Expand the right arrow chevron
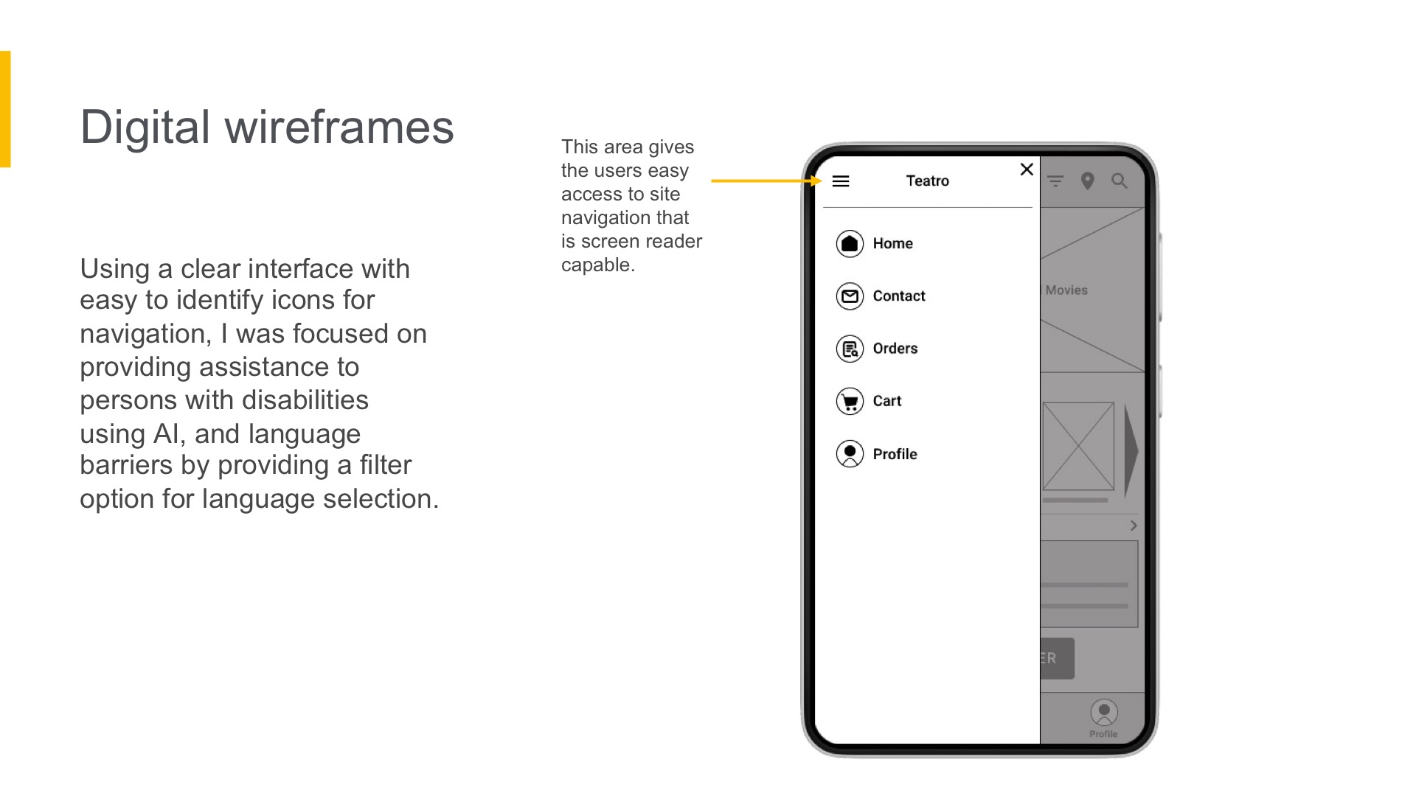 pyautogui.click(x=1132, y=526)
